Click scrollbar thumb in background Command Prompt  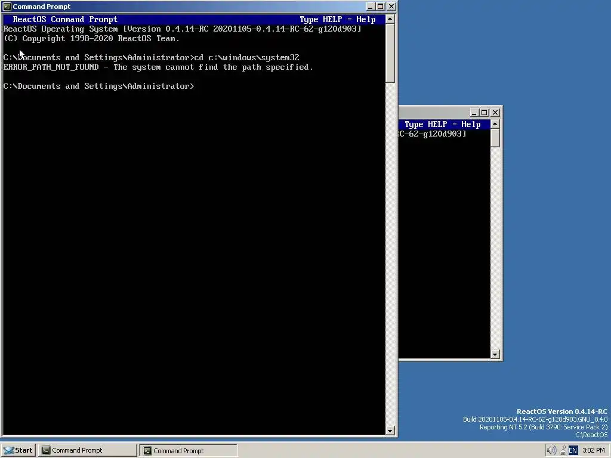point(495,138)
